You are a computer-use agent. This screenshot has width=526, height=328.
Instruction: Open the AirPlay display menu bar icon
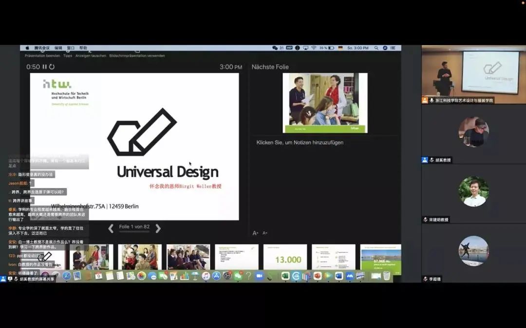pos(305,48)
